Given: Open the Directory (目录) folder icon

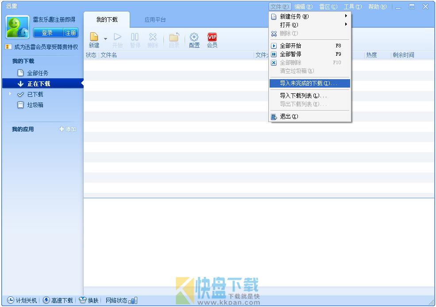Looking at the screenshot, I should coord(174,40).
